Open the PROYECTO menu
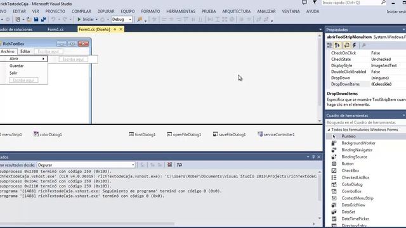Image resolution: width=406 pixels, height=228 pixels. click(55, 11)
